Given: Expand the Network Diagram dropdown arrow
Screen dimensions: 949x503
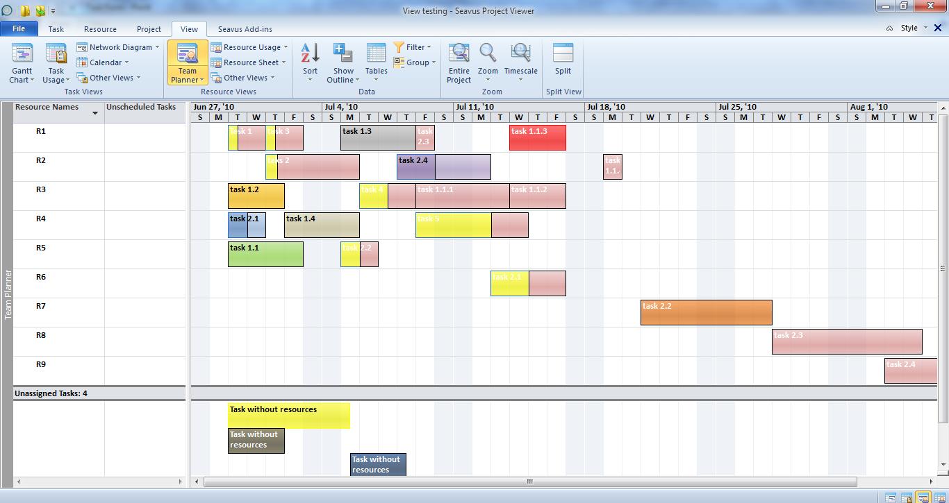Looking at the screenshot, I should coord(157,47).
